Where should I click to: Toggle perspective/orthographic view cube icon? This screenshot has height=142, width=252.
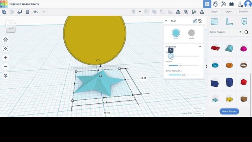tap(6, 75)
